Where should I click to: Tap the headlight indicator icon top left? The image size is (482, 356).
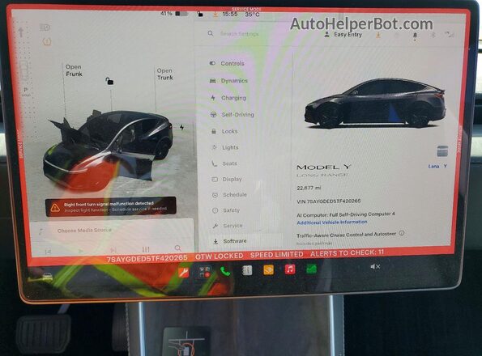click(x=45, y=28)
